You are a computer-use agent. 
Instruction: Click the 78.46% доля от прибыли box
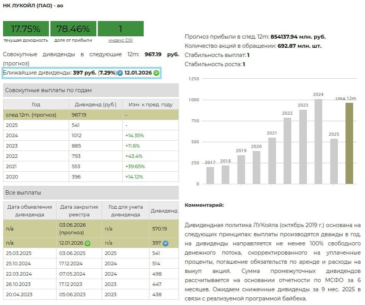point(73,29)
